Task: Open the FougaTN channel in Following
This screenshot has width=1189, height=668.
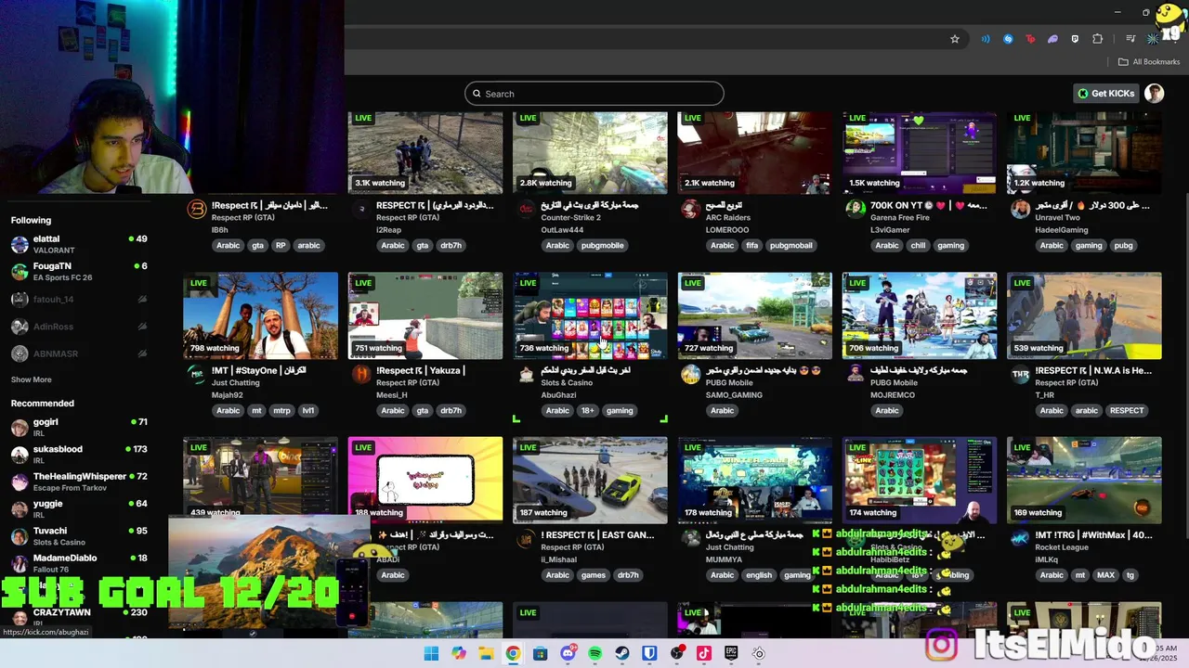Action: [x=78, y=272]
